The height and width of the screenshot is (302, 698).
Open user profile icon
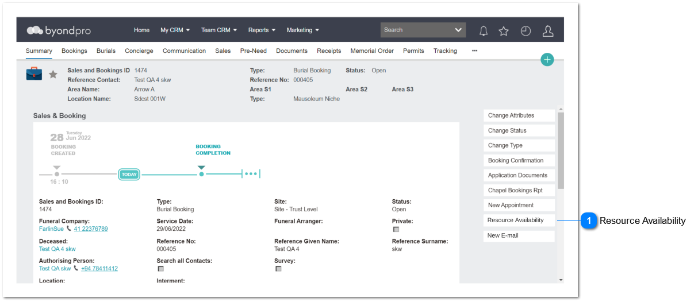coord(548,31)
